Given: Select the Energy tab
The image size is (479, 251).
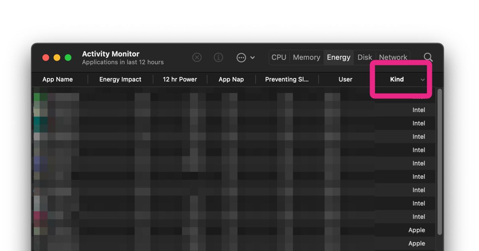Looking at the screenshot, I should tap(338, 57).
